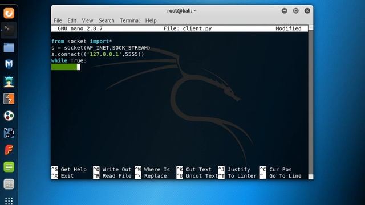Click 'File: client.py' header text
The image size is (365, 205).
click(188, 28)
